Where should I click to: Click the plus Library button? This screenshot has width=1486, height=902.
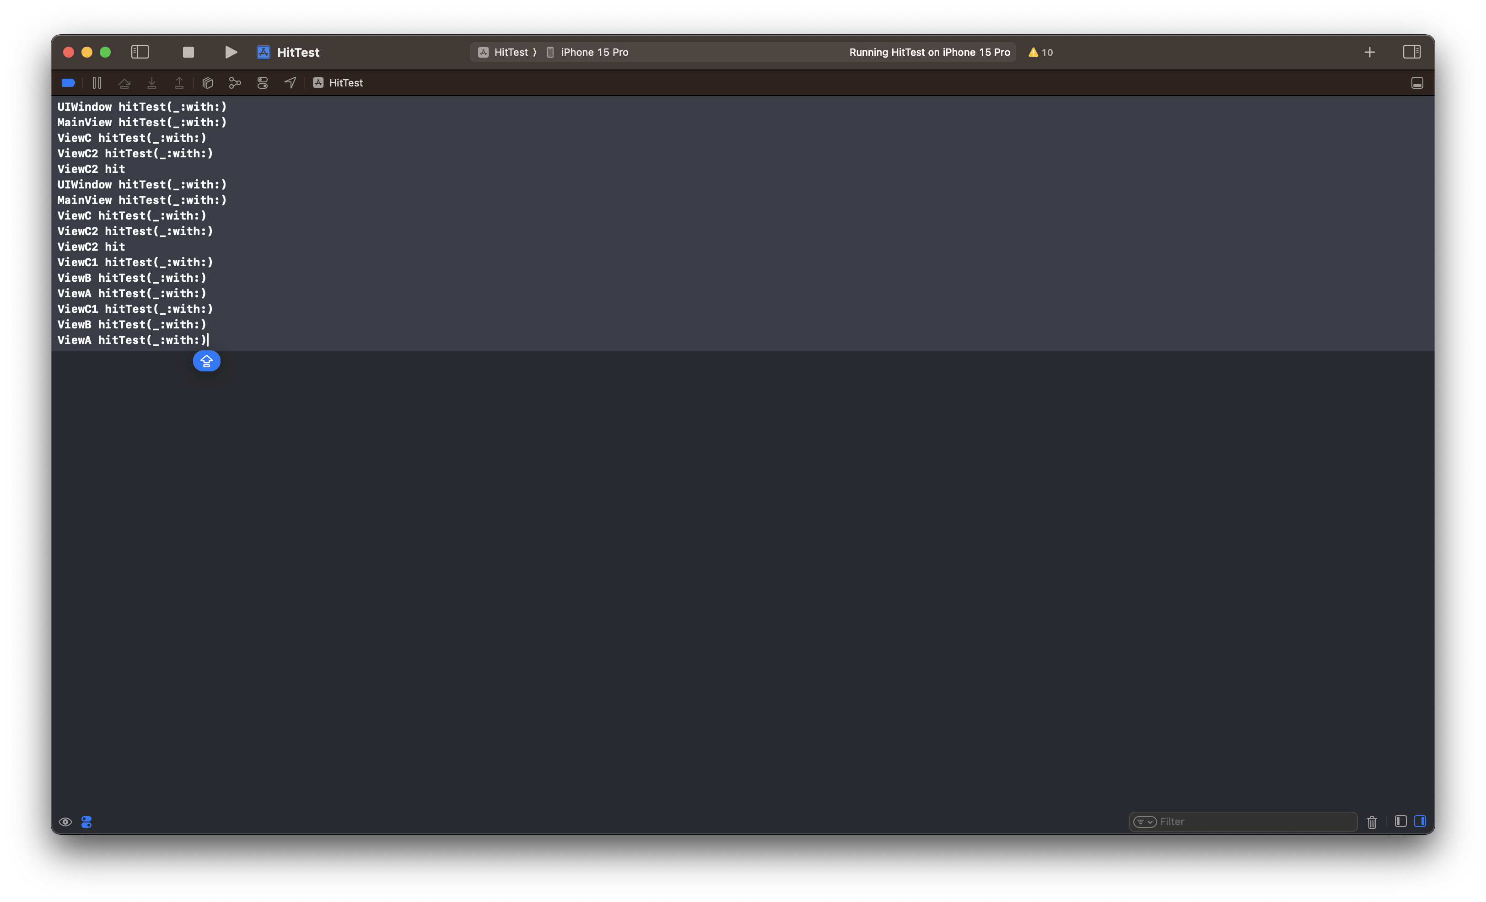1369,53
